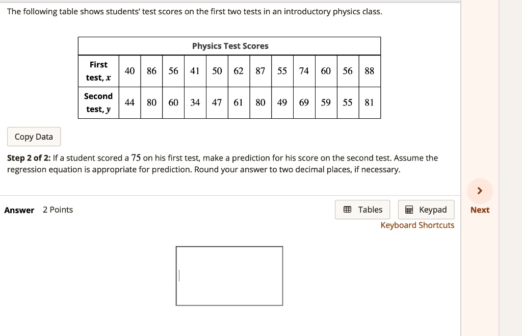
Task: Open Keyboard Shortcuts
Action: tap(417, 225)
